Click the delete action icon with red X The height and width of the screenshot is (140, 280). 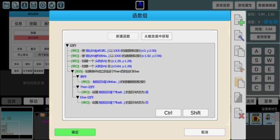(x=239, y=113)
